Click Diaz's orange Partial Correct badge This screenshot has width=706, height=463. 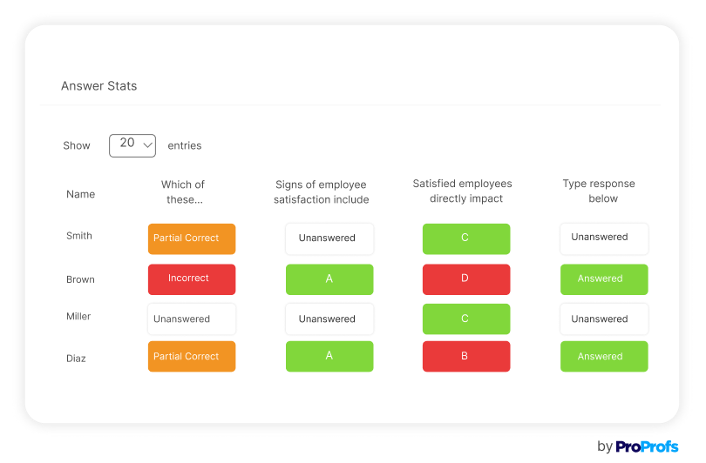(192, 357)
